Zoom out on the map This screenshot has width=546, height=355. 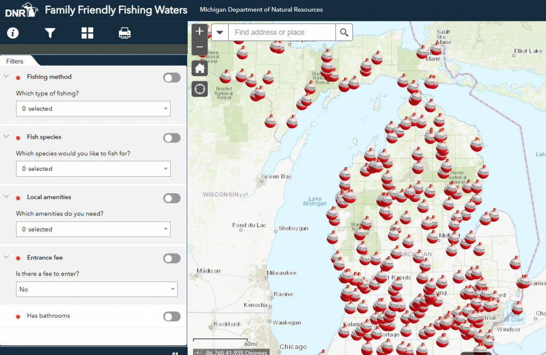[199, 47]
